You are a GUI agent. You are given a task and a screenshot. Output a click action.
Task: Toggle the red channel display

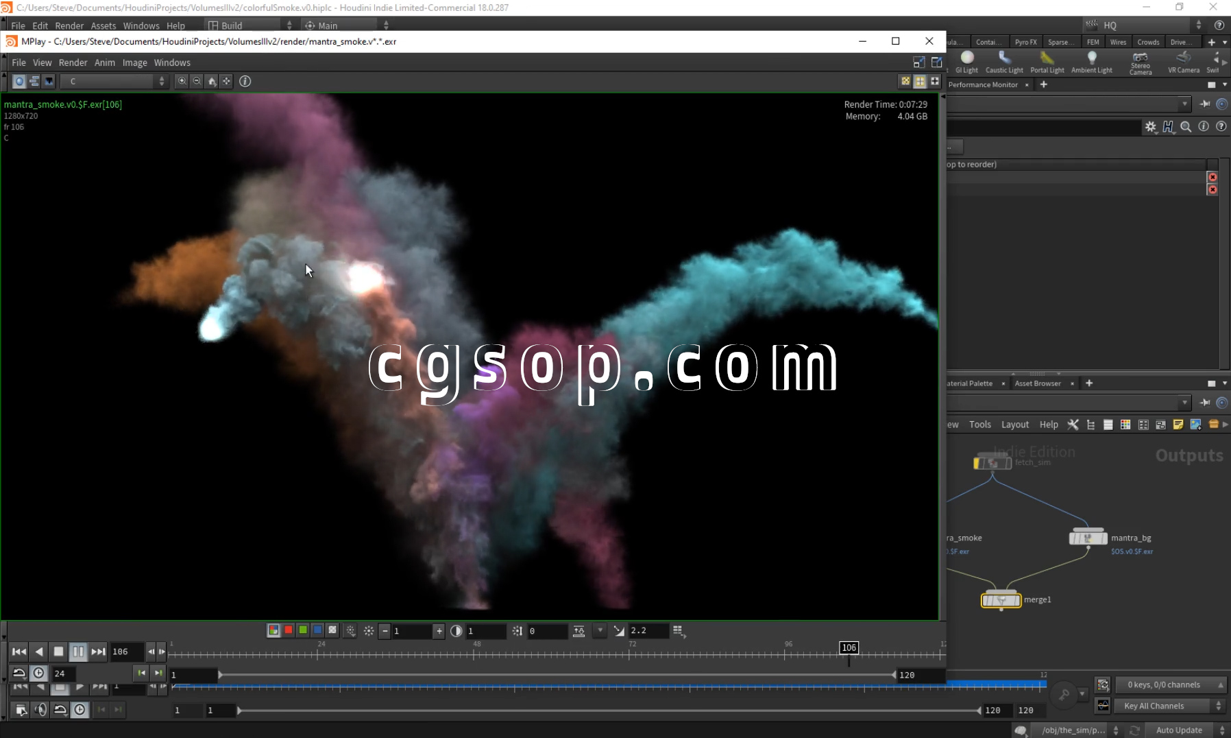click(289, 630)
